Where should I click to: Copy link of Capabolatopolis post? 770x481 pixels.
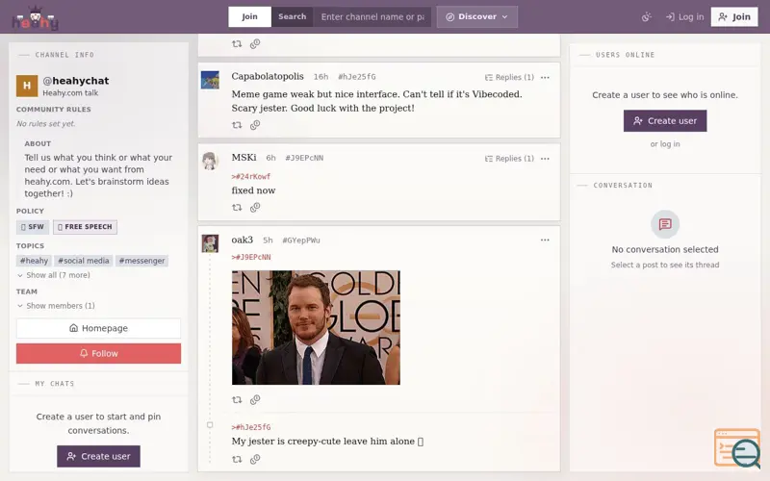(255, 125)
